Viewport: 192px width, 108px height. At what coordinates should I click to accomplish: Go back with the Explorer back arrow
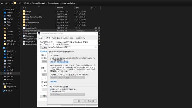2,3
